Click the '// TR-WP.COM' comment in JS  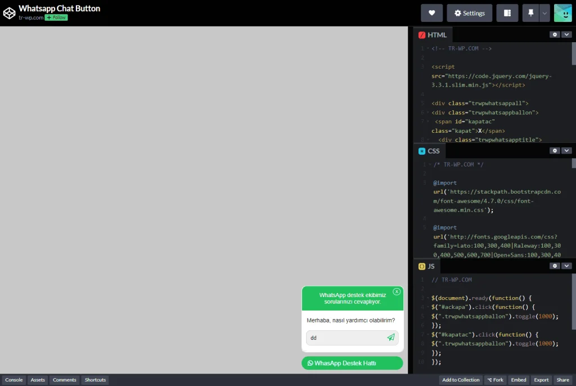(x=452, y=280)
